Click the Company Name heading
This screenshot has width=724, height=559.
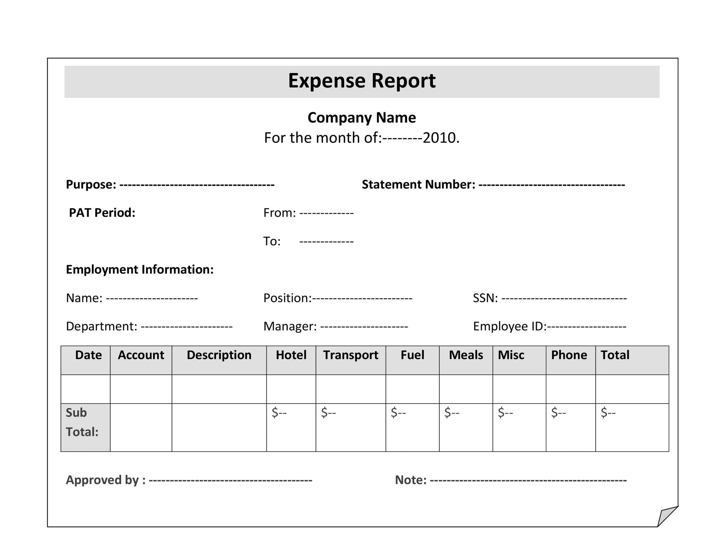(x=361, y=117)
